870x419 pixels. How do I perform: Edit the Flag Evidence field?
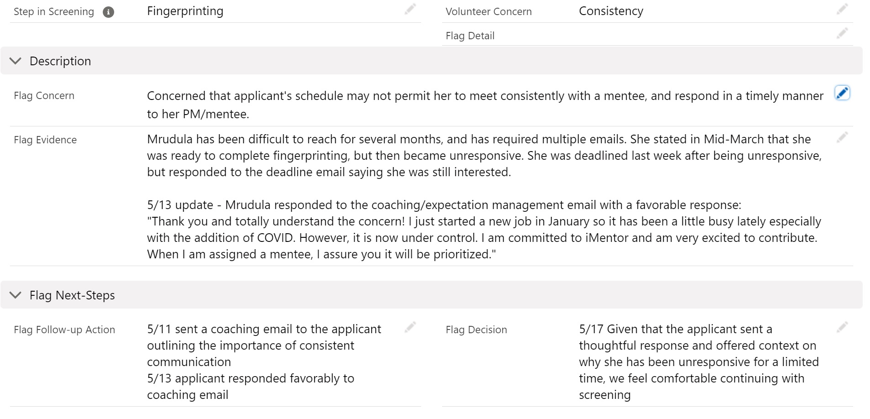pos(842,137)
